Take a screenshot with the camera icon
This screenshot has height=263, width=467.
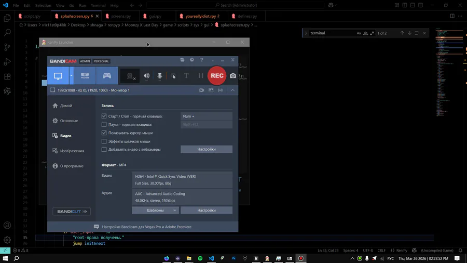click(x=233, y=76)
